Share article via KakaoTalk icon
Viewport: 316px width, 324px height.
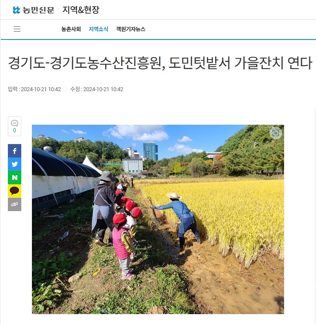[15, 191]
